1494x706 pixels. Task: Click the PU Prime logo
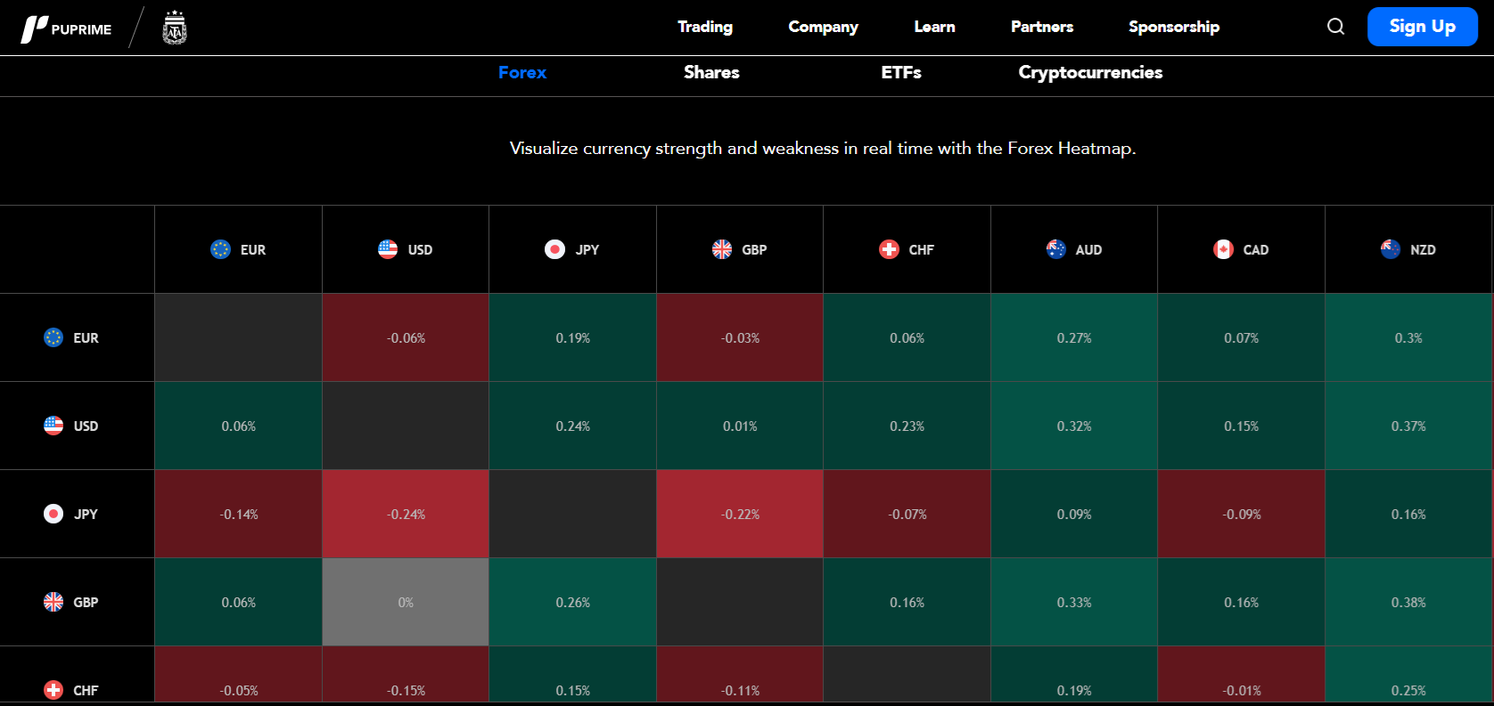pos(67,28)
